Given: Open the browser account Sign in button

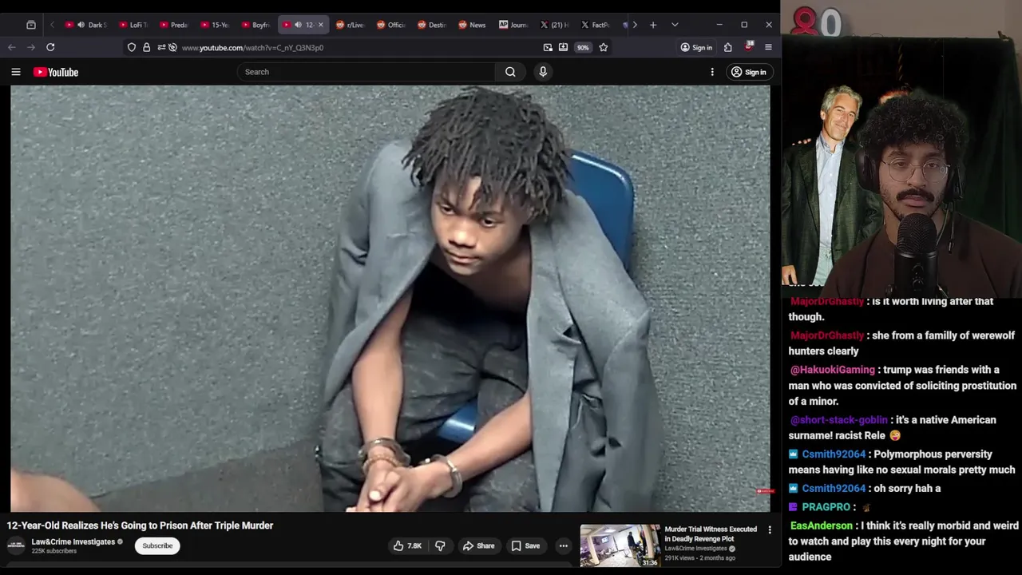Looking at the screenshot, I should tap(696, 47).
